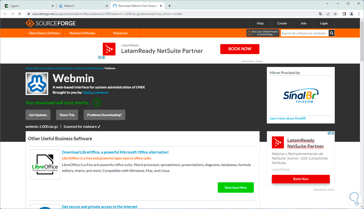Click the Create menu item
The height and width of the screenshot is (209, 364).
282,23
